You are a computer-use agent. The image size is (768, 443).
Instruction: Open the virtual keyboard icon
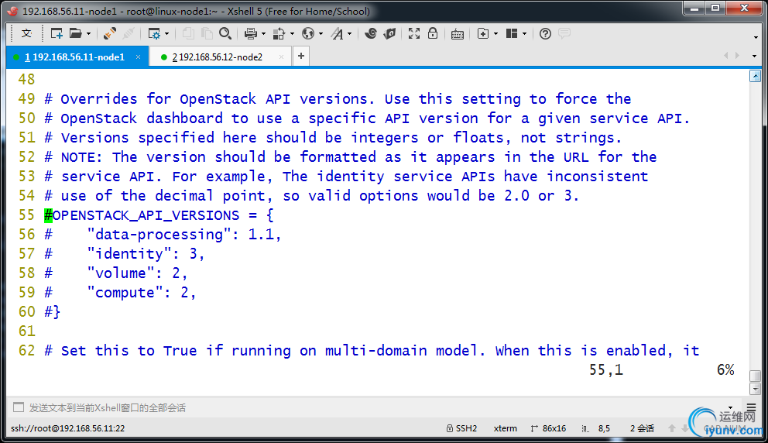(458, 34)
